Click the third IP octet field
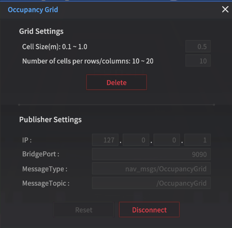232x228 pixels. [x=167, y=140]
